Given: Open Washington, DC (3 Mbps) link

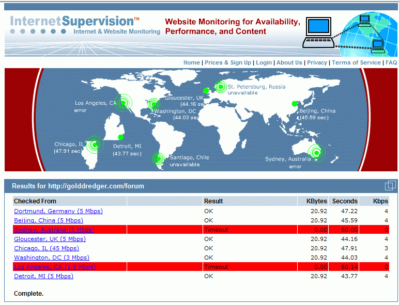Looking at the screenshot, I should click(x=52, y=258).
